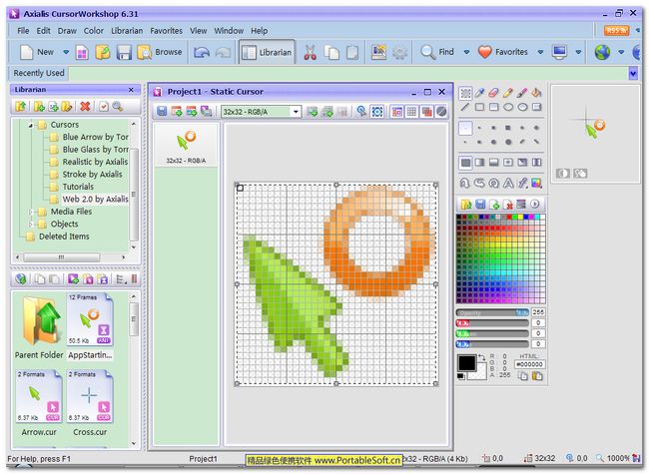Open the Favorites menu

pyautogui.click(x=166, y=31)
